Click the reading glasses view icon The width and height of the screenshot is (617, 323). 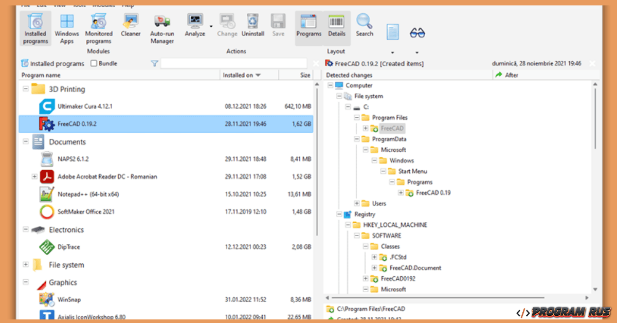pos(418,32)
